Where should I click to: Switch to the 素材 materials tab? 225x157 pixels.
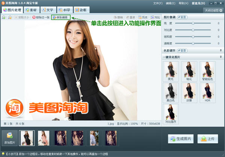[31, 10]
